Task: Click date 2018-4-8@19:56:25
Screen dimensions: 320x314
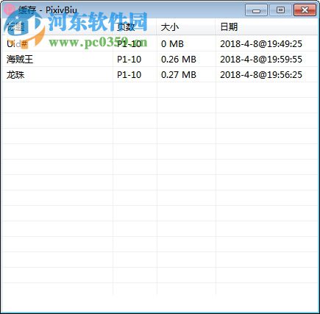Action: coord(261,75)
